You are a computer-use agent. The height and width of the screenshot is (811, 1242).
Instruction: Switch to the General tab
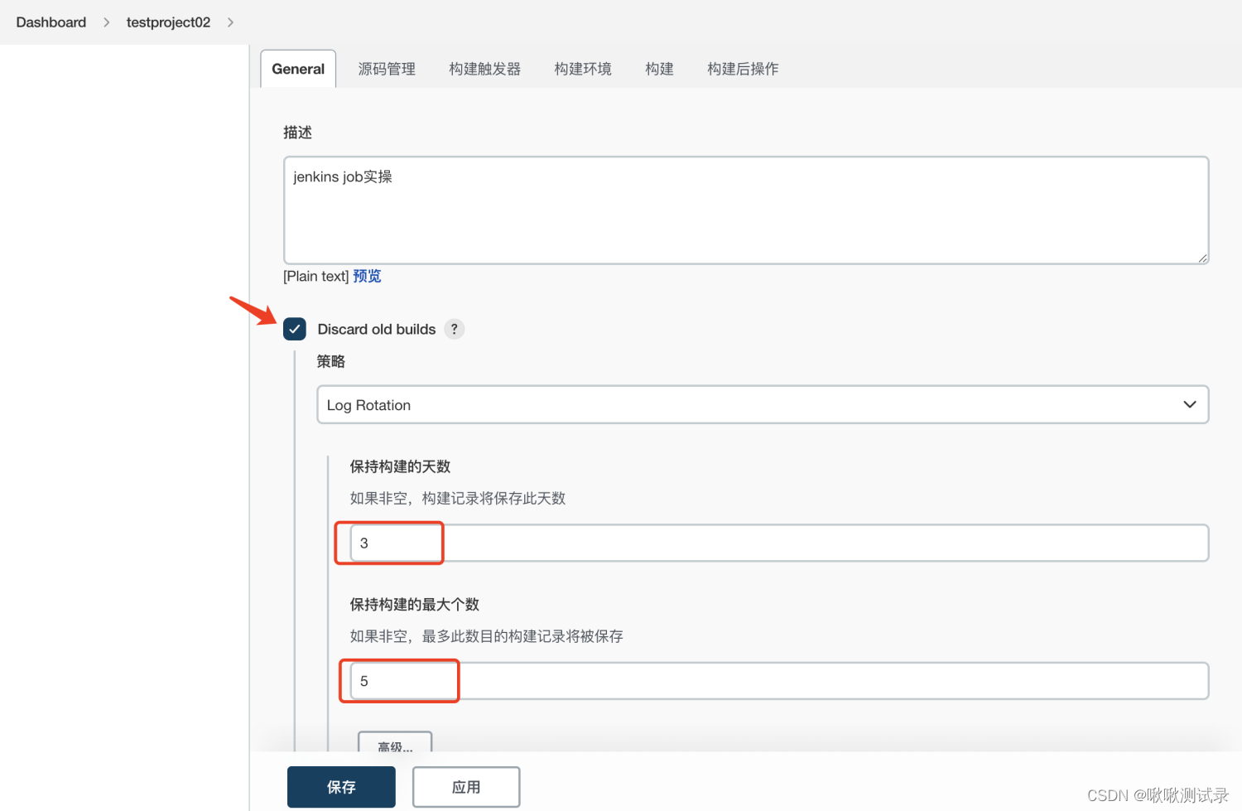298,69
